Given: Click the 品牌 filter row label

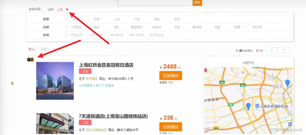Looking at the screenshot, I should [46, 27].
